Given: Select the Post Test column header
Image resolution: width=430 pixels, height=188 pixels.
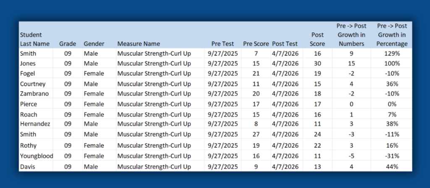Looking at the screenshot, I should (285, 44).
